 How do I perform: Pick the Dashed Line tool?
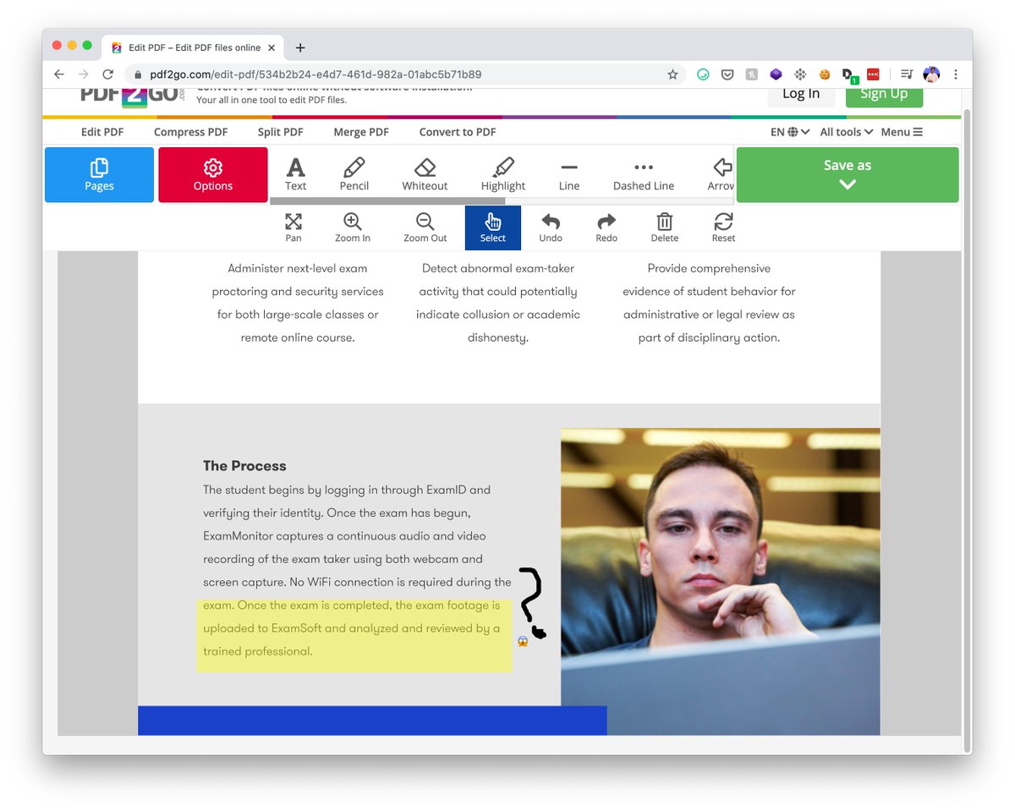[x=644, y=175]
